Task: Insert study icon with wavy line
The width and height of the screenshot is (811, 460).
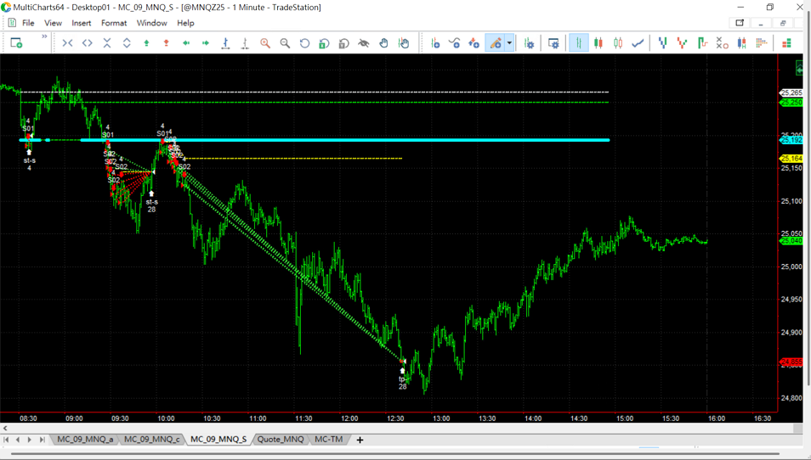Action: pos(454,43)
